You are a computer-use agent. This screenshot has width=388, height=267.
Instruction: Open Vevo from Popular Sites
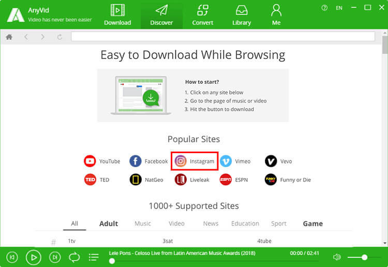278,161
